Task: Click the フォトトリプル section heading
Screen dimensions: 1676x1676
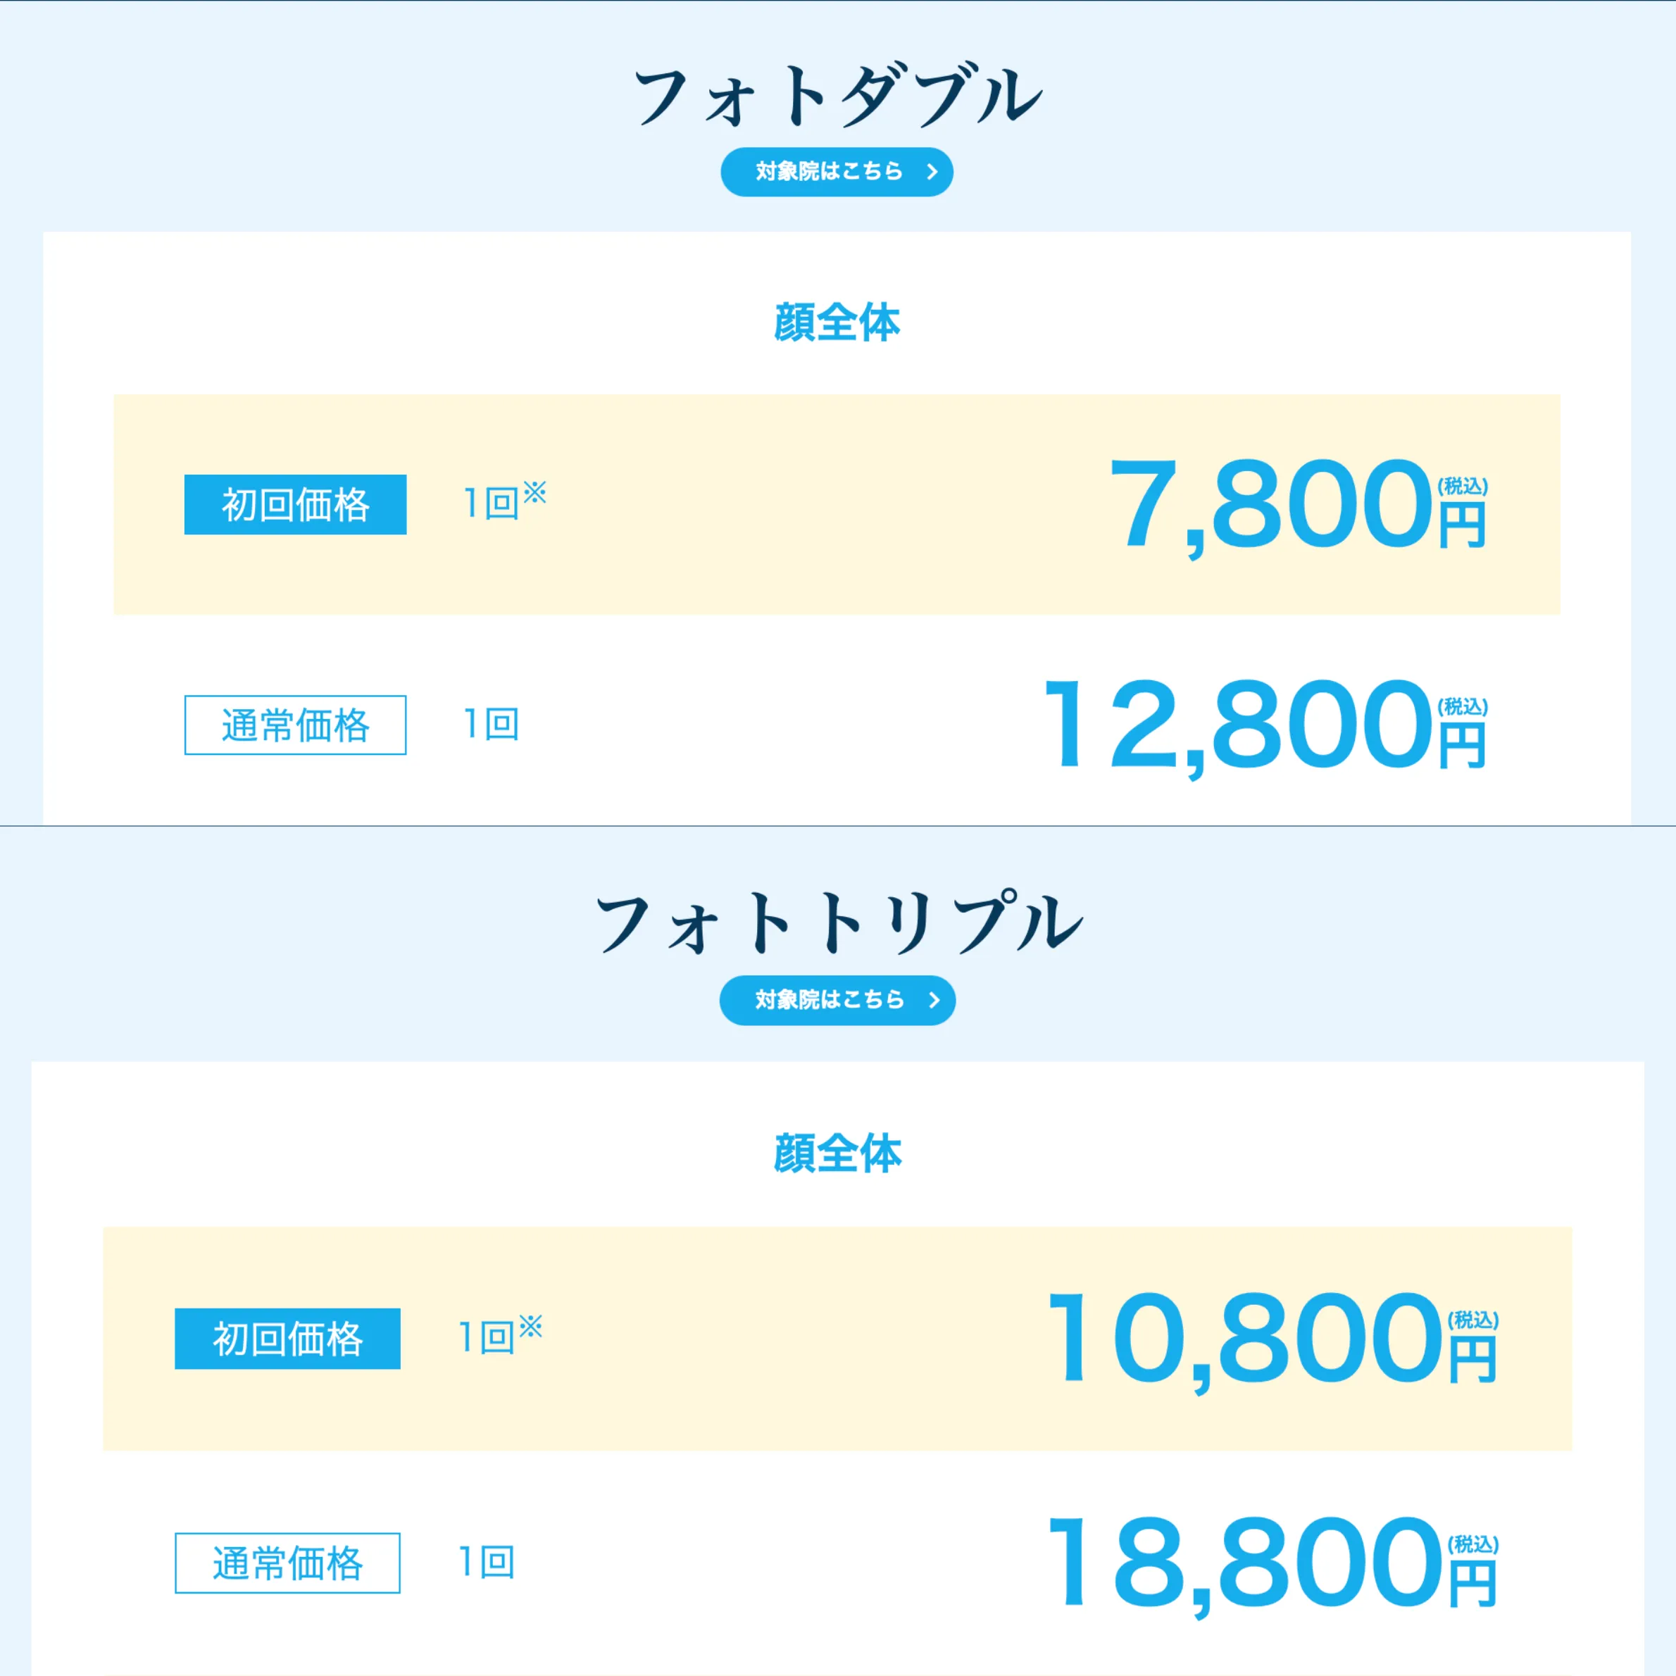Action: [838, 923]
